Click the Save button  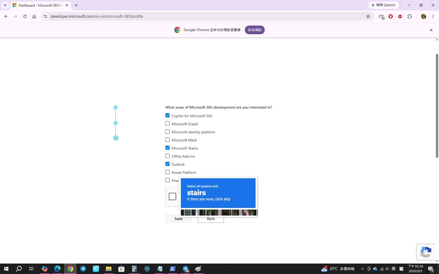(178, 219)
